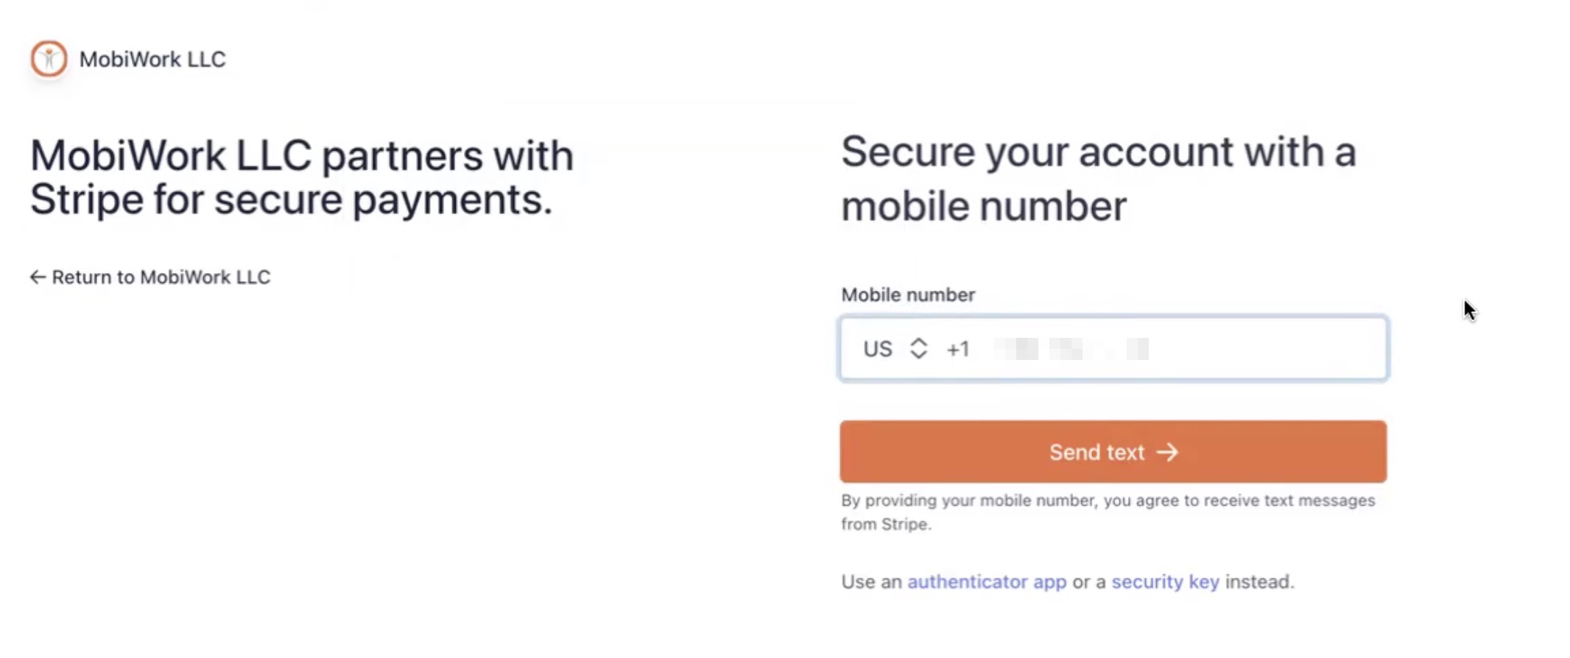The image size is (1570, 658).
Task: Click the "partners with Stripe" headline
Action: (301, 177)
